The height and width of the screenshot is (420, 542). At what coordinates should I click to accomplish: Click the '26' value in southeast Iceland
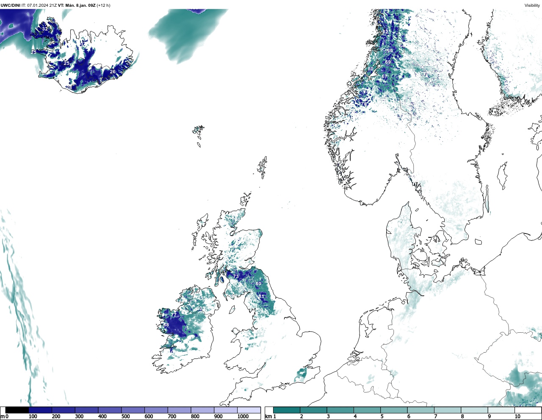[x=113, y=72]
